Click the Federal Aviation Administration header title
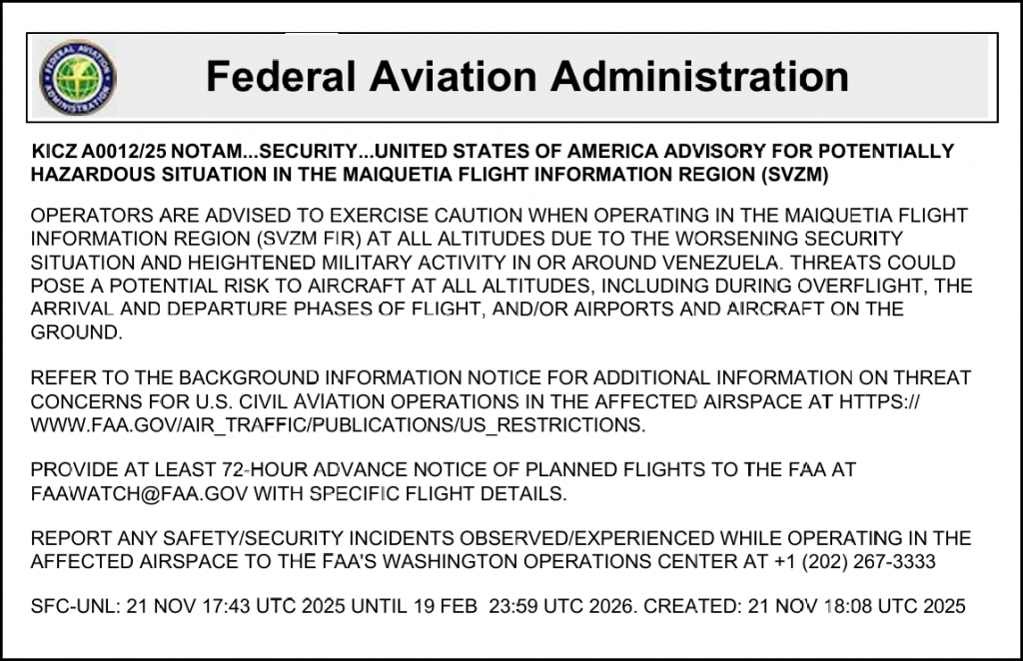This screenshot has width=1023, height=661. click(526, 76)
